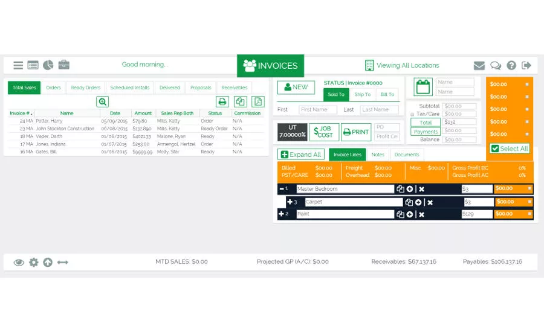Click the pie chart reports icon
The width and height of the screenshot is (544, 332).
click(48, 65)
